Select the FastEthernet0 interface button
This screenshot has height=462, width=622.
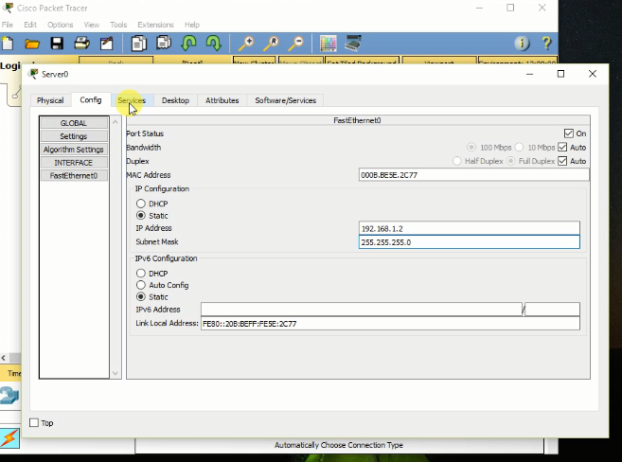tap(74, 176)
